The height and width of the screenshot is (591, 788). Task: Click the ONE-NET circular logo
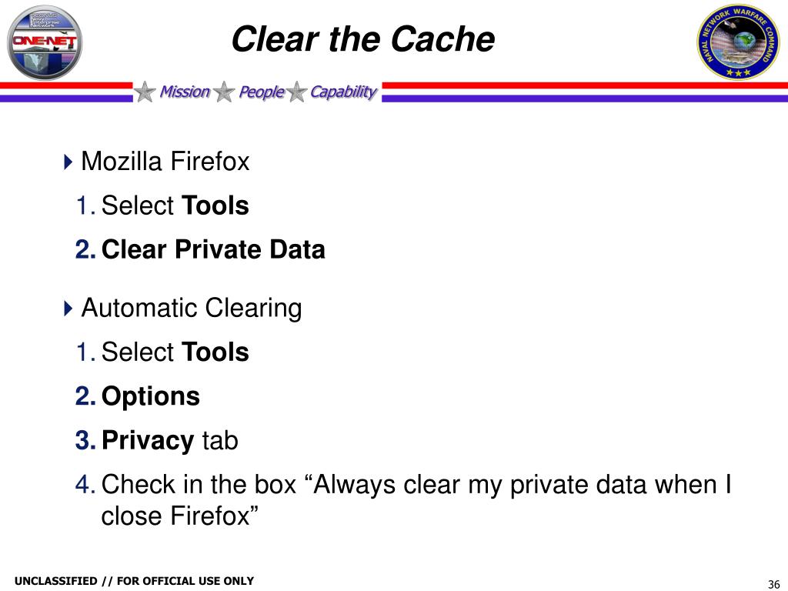(45, 43)
